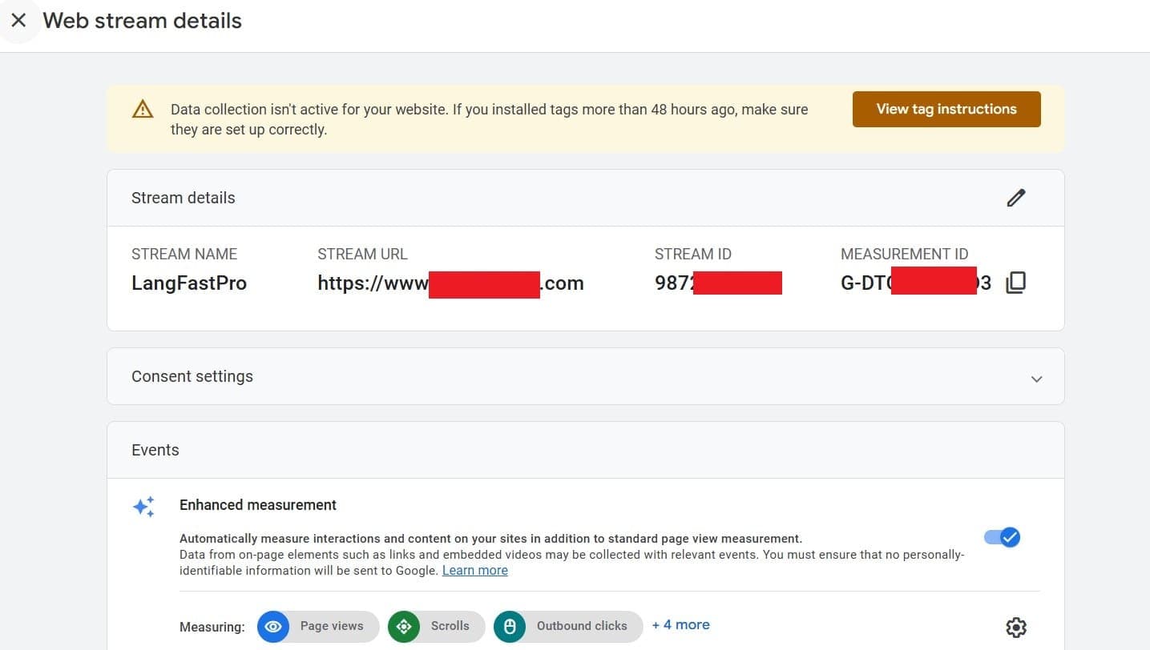Click the Consent settings section title
Screen dimensions: 1150x650
coord(192,377)
